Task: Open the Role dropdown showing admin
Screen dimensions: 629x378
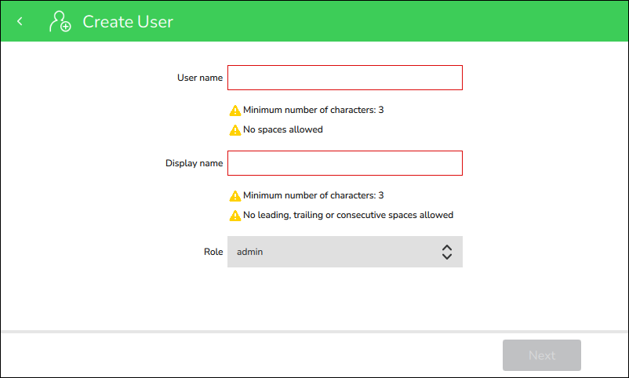Action: 345,252
